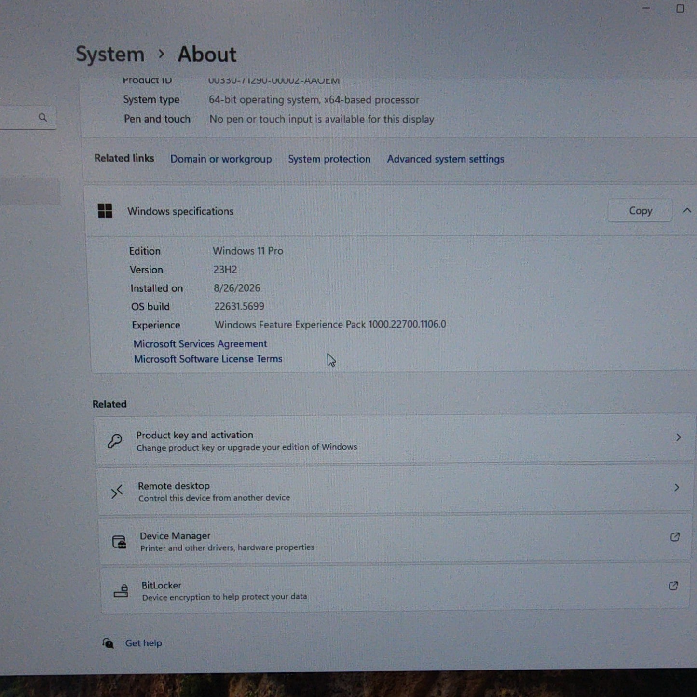Copy the Windows specifications
The height and width of the screenshot is (697, 697).
point(640,211)
